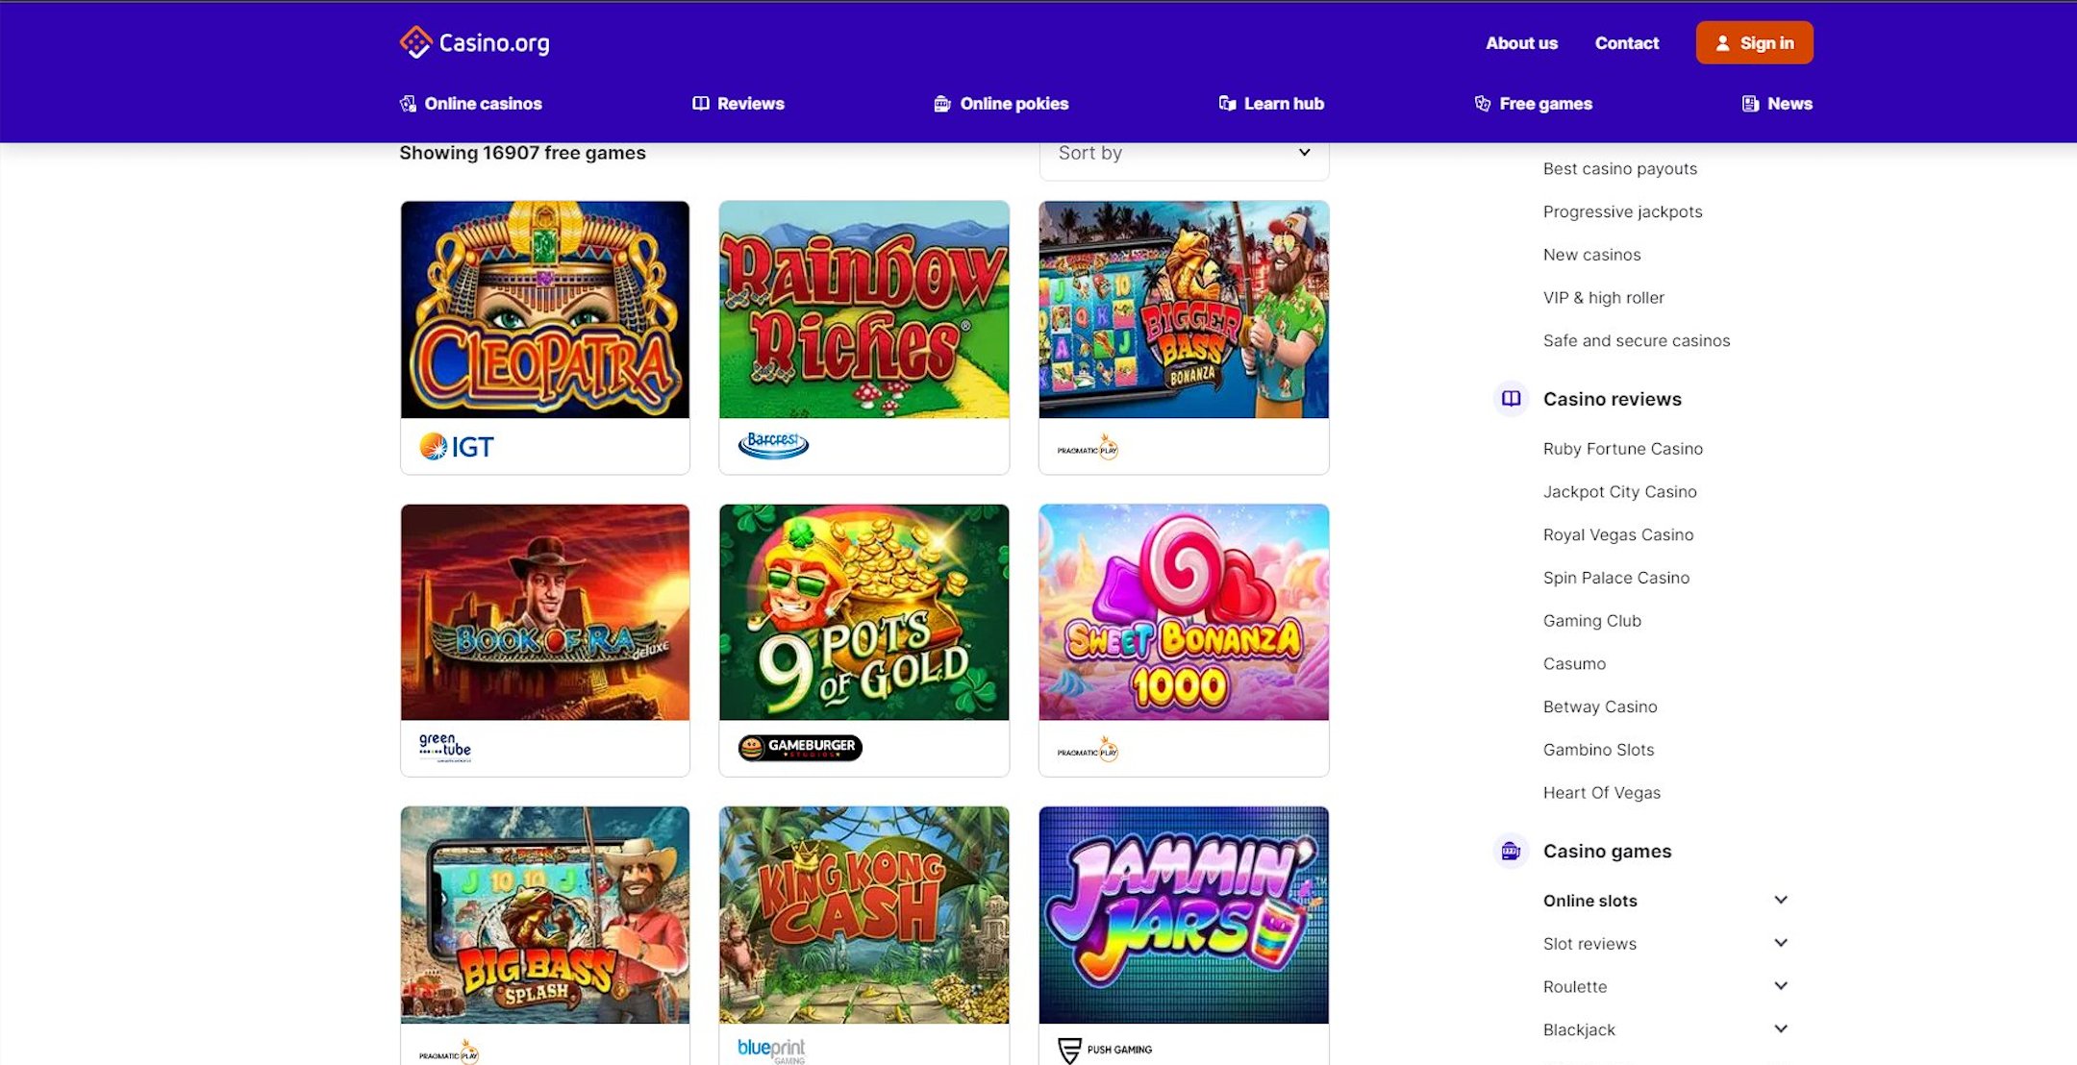Open the Contact link
The image size is (2077, 1065).
tap(1627, 43)
